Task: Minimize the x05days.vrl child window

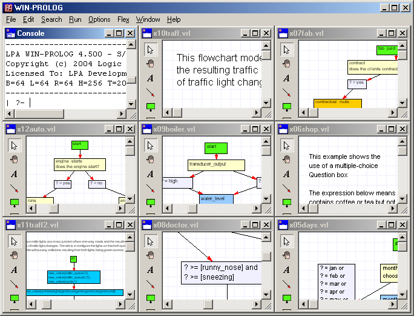Action: point(381,225)
